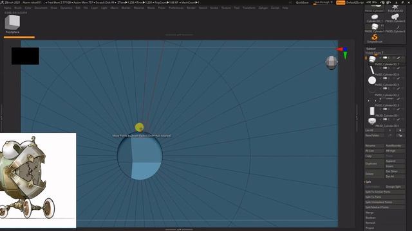The image size is (412, 231).
Task: Select the PolyMesh3D tool thumbnail
Action: click(x=395, y=8)
